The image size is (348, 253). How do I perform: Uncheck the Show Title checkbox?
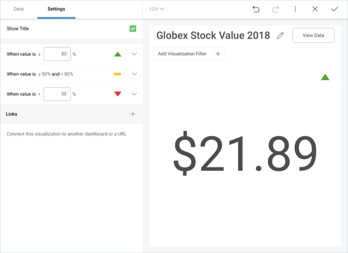(x=133, y=29)
